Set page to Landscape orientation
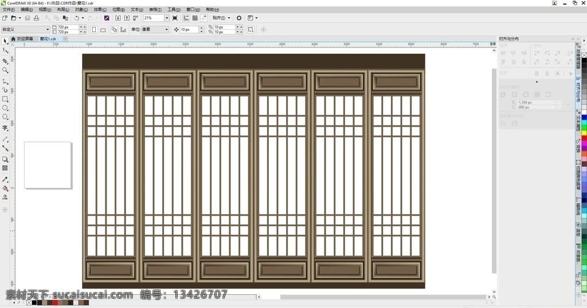The width and height of the screenshot is (587, 308). (x=103, y=30)
